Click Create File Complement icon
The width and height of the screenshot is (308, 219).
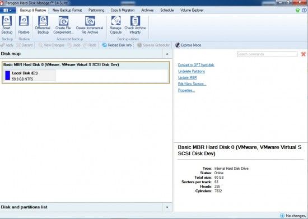pos(63,25)
